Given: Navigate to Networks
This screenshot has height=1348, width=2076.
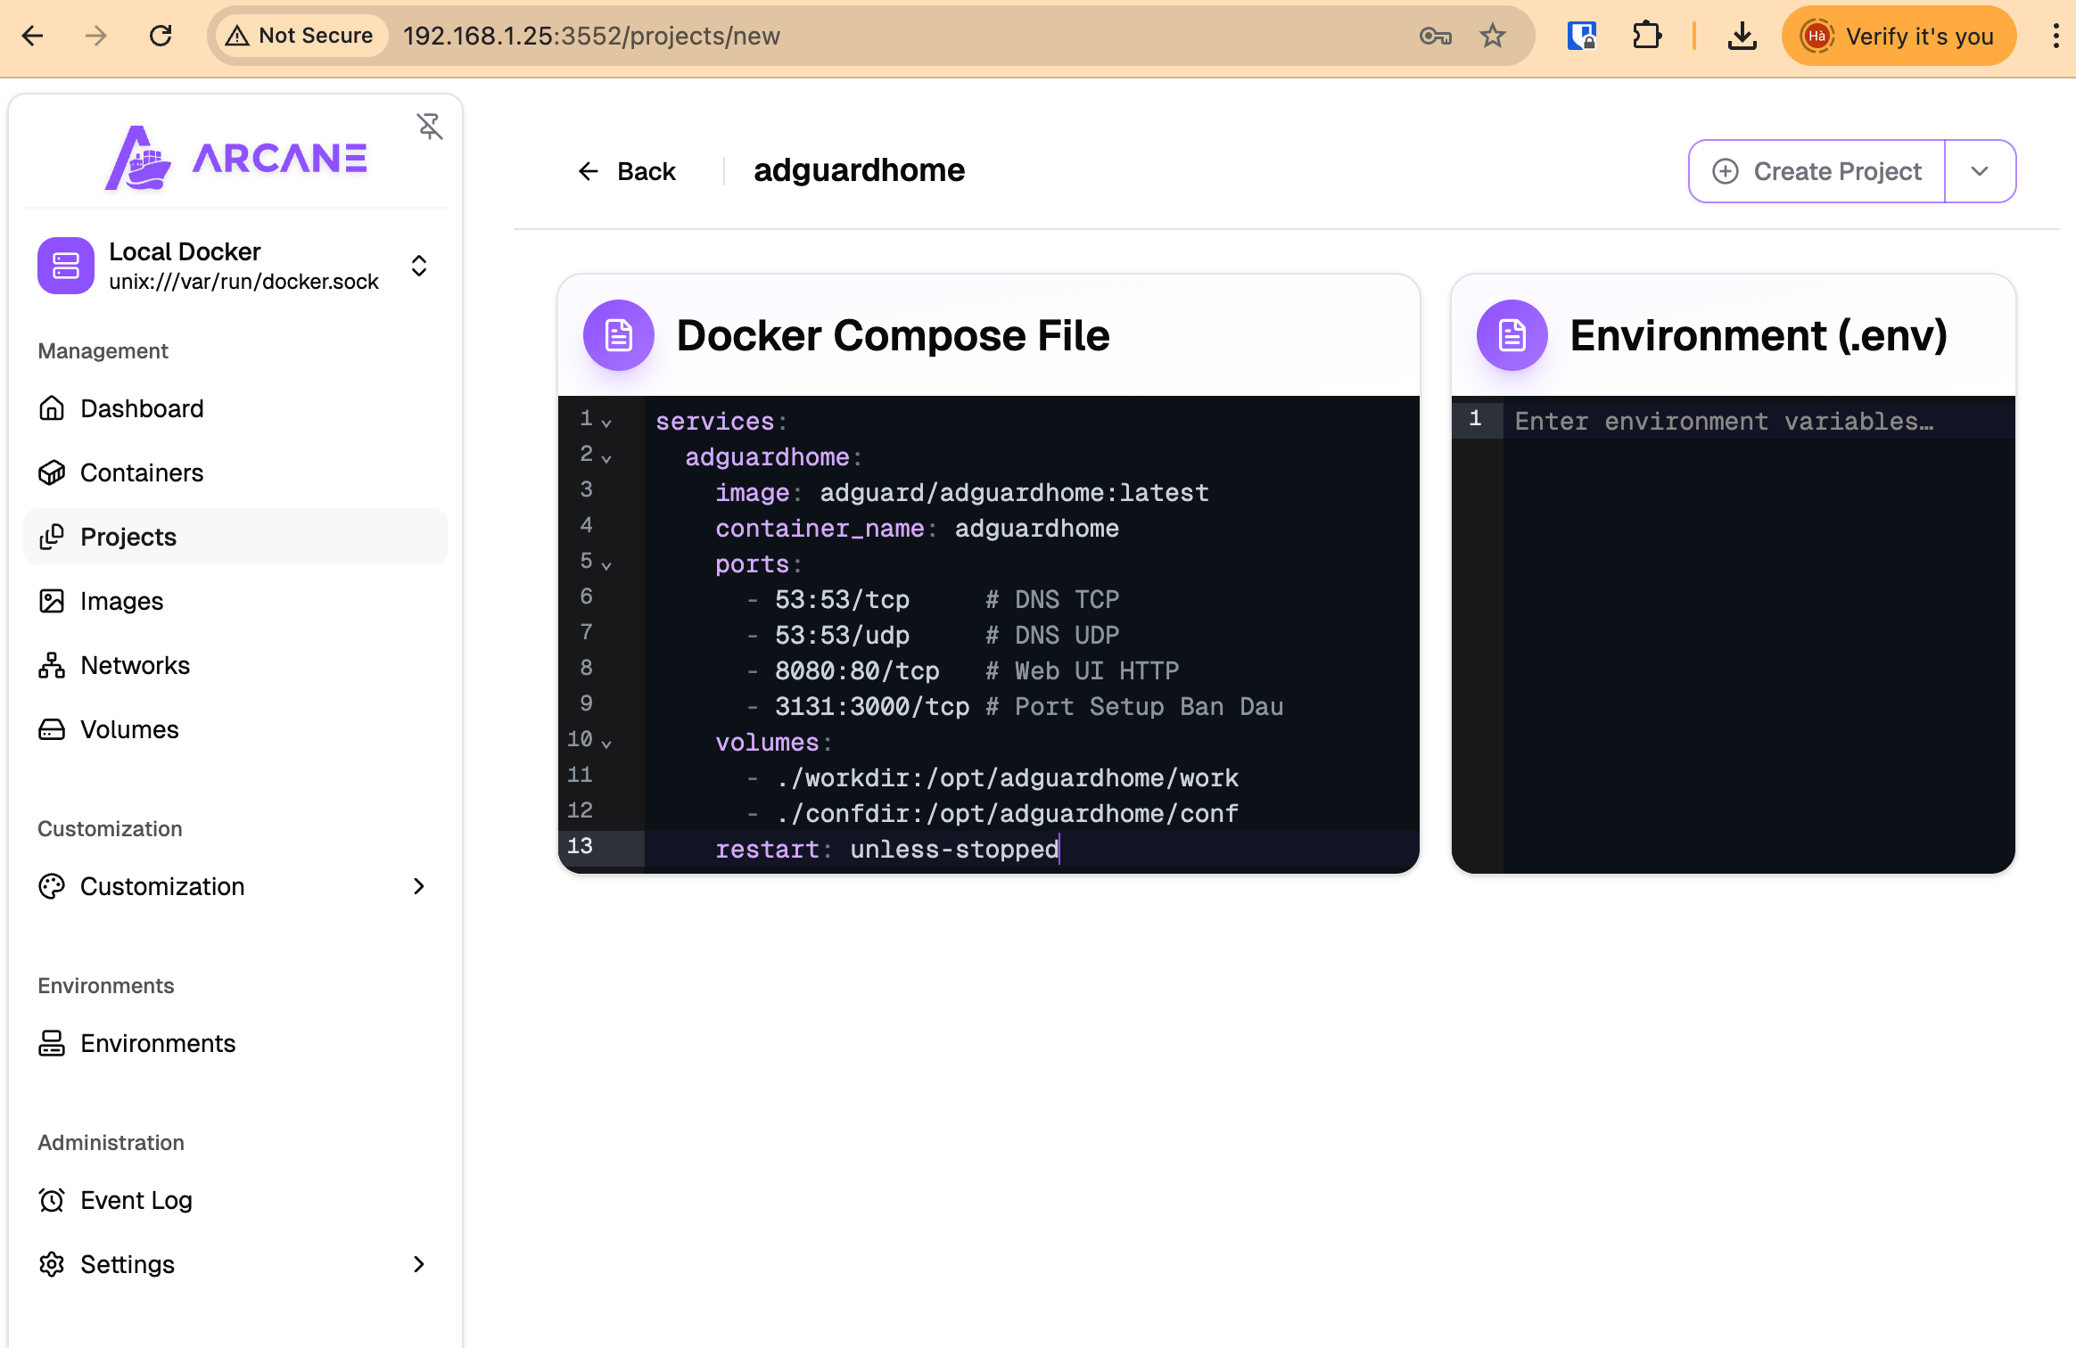Looking at the screenshot, I should [x=135, y=665].
